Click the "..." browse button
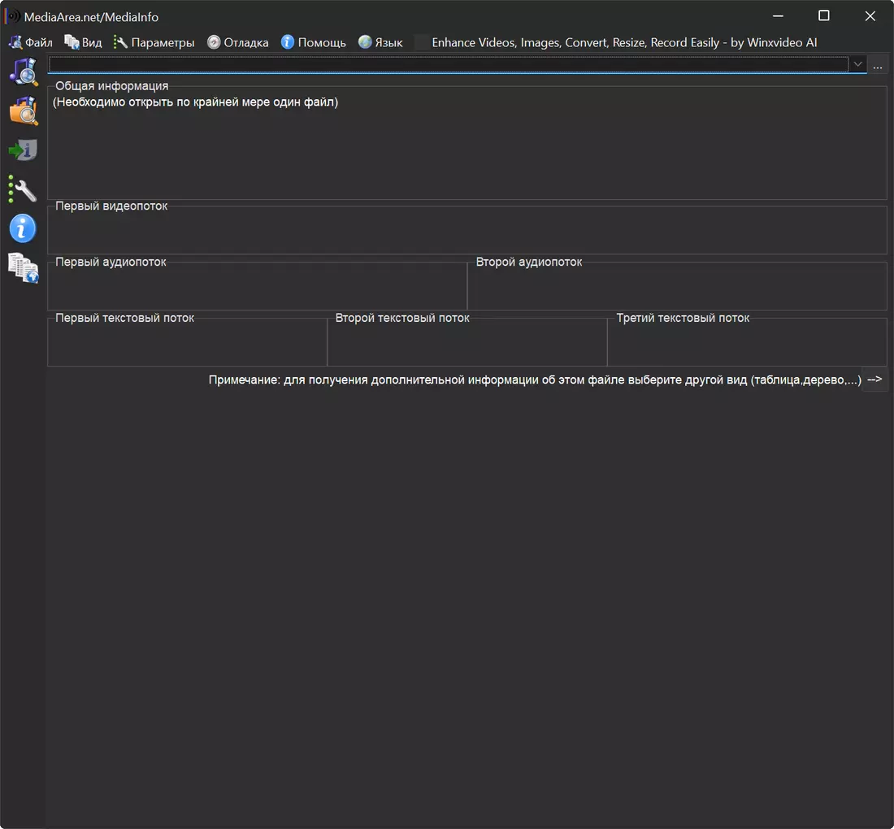894x829 pixels. [x=878, y=65]
